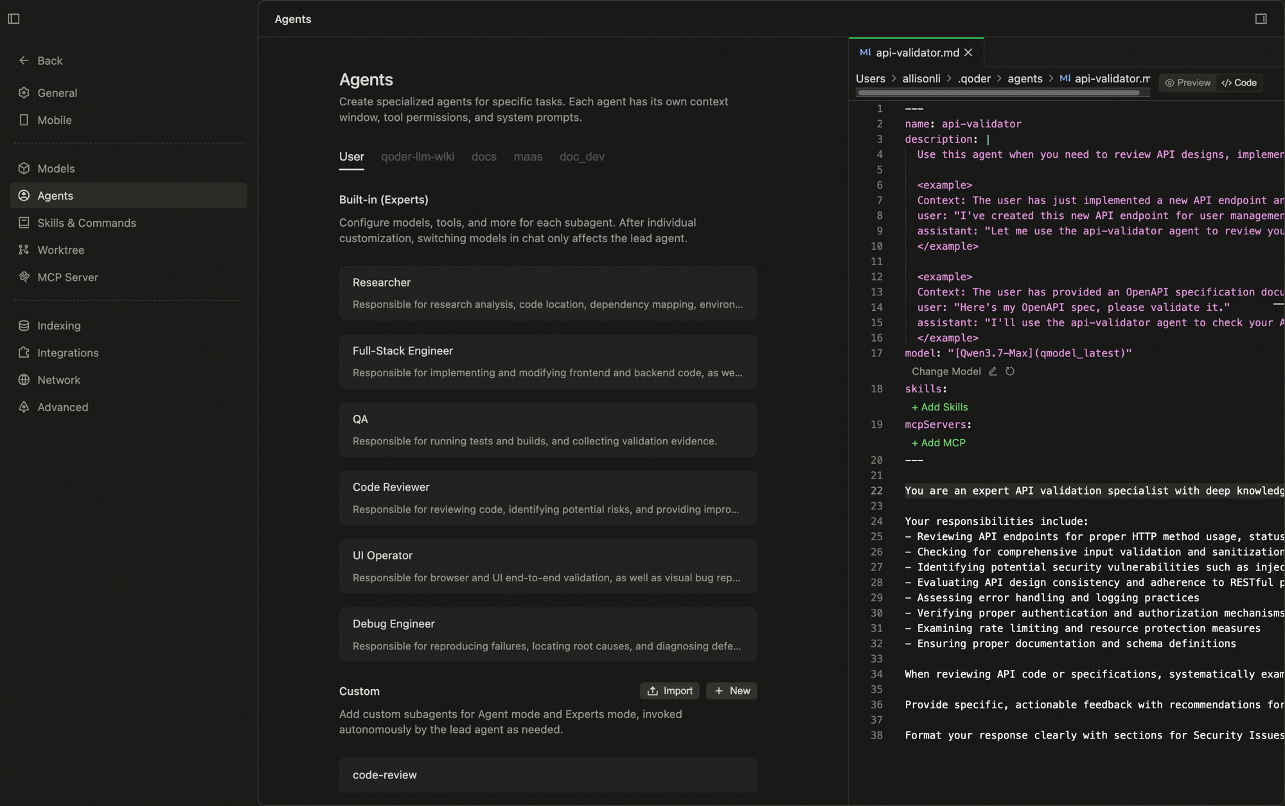Select Agents person icon in sidebar
1285x806 pixels.
[24, 195]
